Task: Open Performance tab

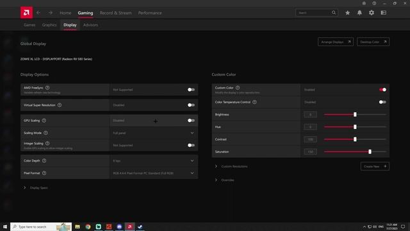Action: (150, 13)
